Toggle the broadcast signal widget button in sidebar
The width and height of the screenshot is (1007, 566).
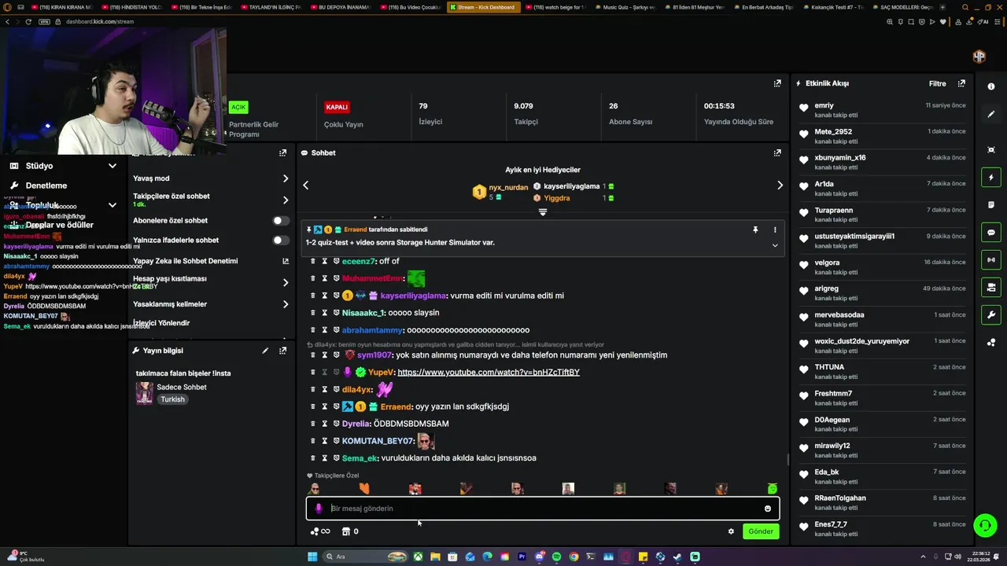pyautogui.click(x=991, y=259)
